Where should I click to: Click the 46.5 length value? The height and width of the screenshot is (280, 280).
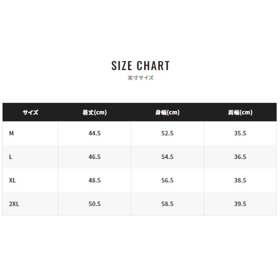[94, 157]
